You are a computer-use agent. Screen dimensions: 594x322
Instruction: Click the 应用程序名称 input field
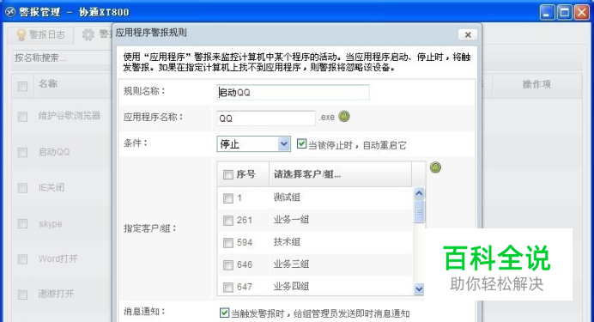[x=266, y=118]
